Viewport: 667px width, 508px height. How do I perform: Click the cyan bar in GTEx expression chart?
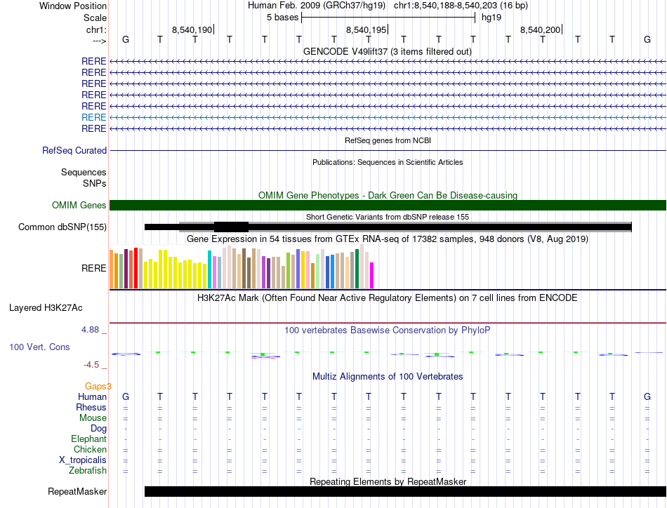click(x=209, y=269)
